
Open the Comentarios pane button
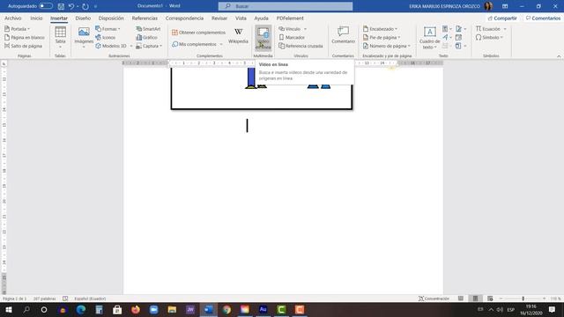[x=543, y=18]
